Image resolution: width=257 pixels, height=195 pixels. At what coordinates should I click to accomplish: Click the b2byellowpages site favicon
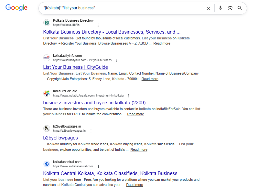(x=47, y=128)
